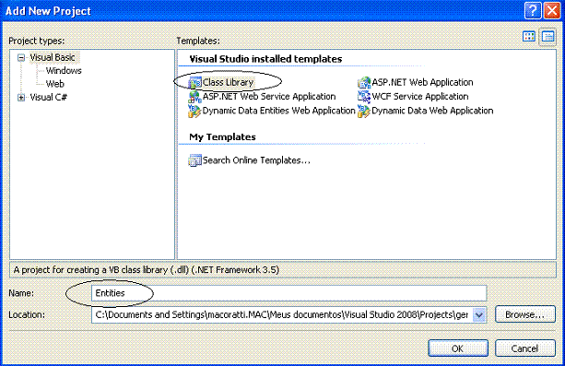Image resolution: width=565 pixels, height=366 pixels.
Task: Open Search Online Templates icon
Action: click(194, 160)
